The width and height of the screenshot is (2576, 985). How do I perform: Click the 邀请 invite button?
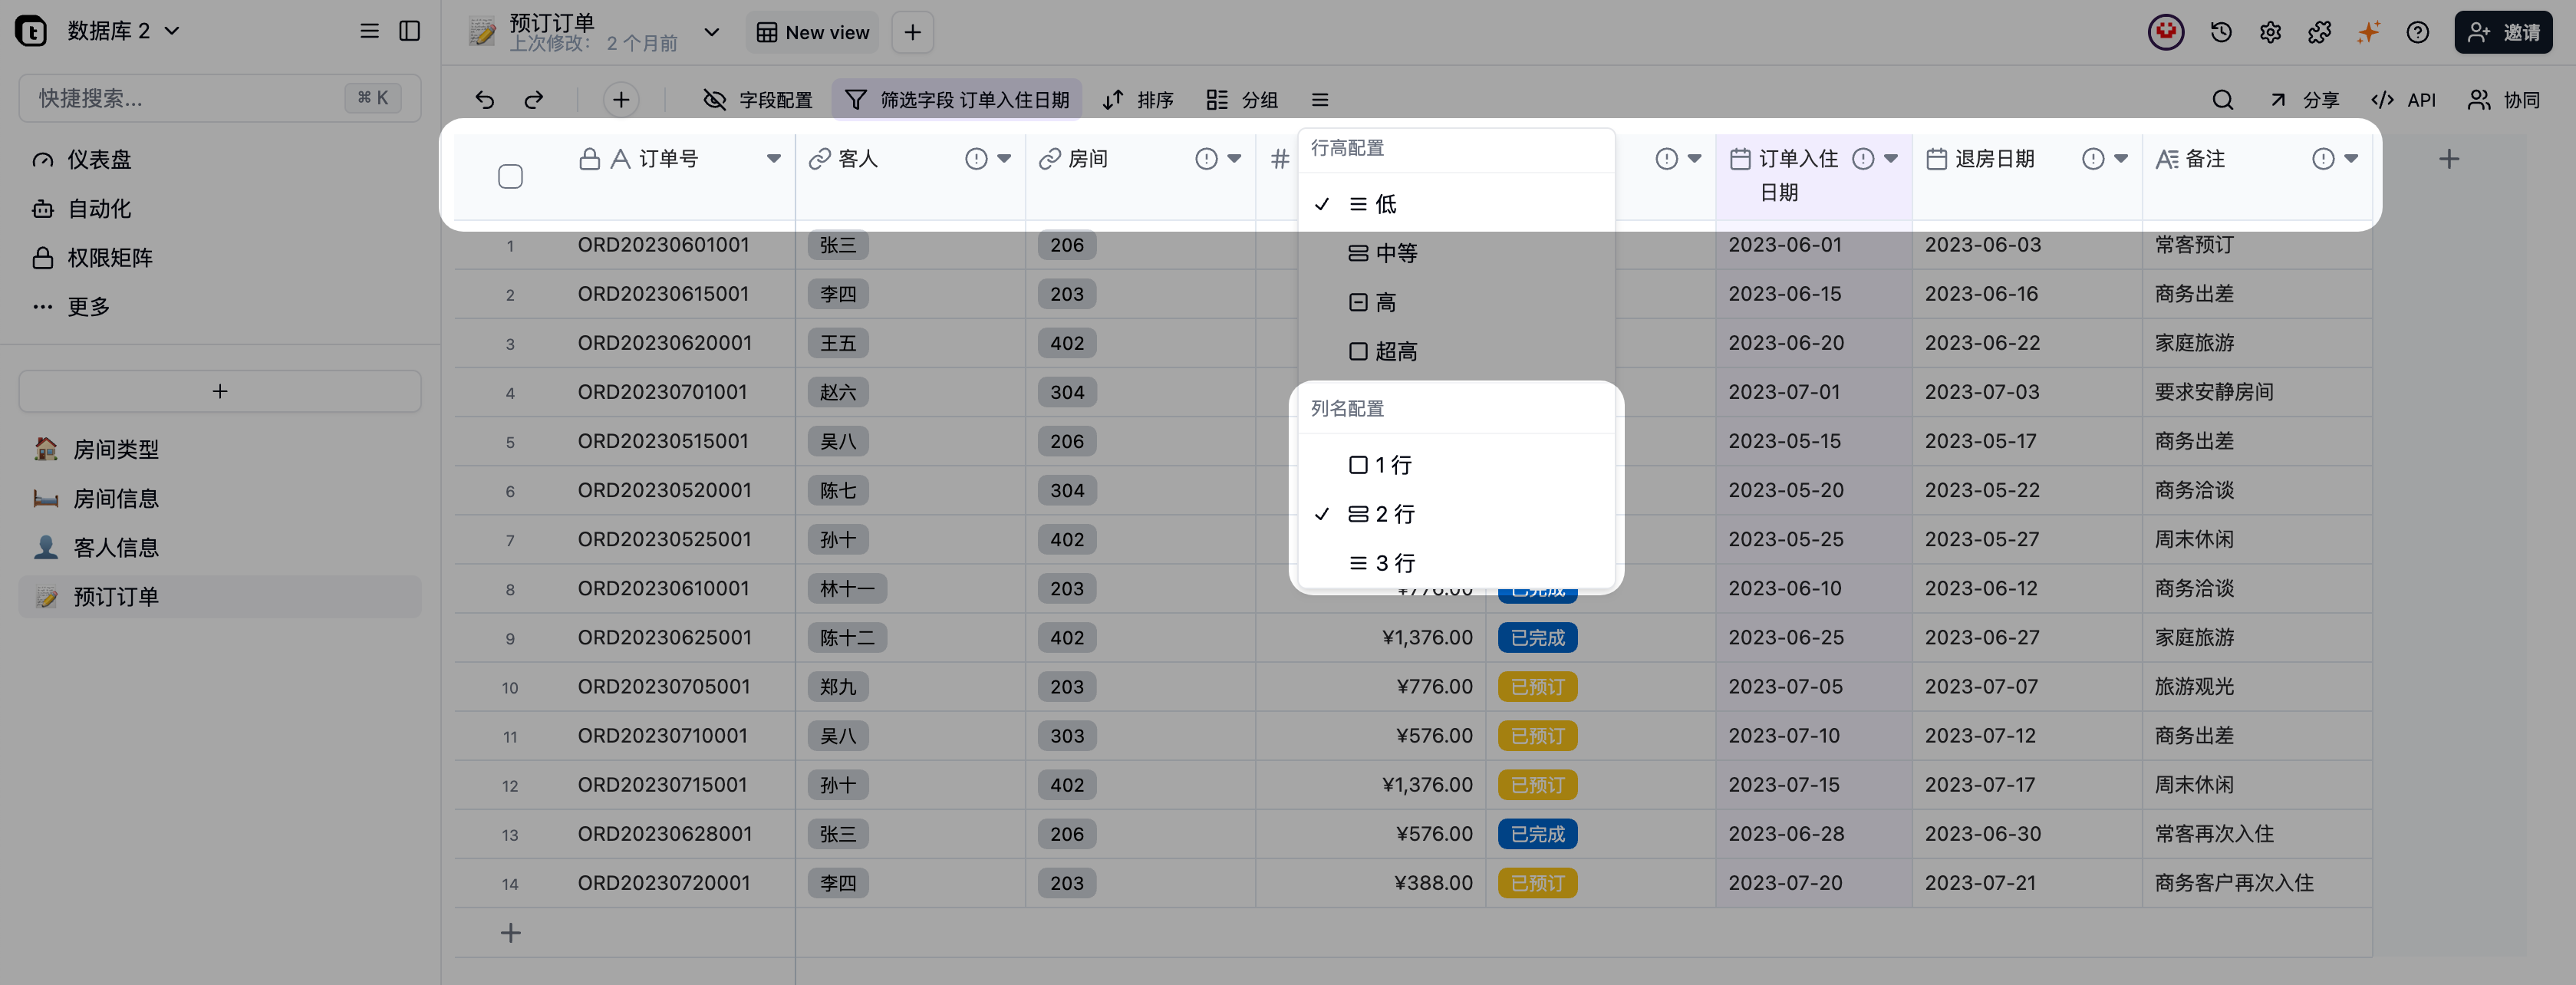(x=2503, y=32)
